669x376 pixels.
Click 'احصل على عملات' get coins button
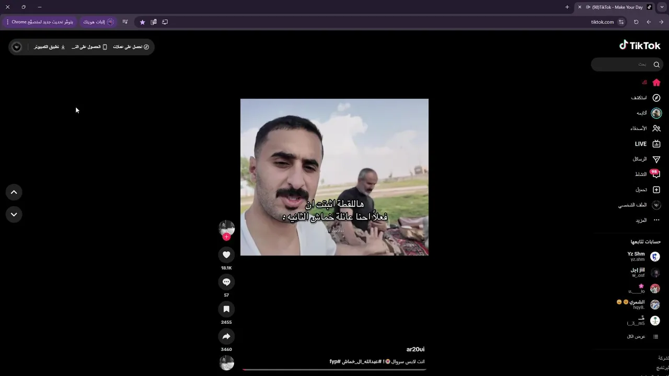coord(131,47)
